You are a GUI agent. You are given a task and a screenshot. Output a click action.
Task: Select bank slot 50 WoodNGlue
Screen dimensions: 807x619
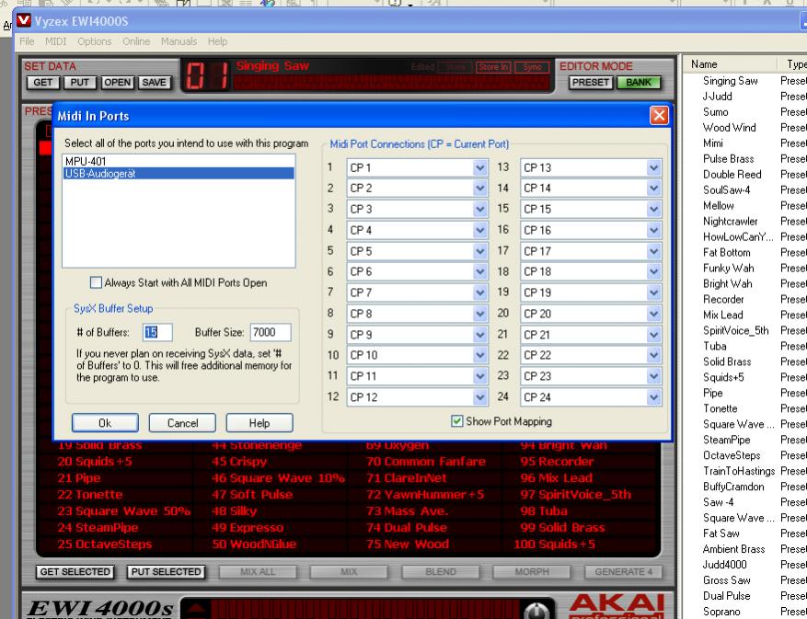pyautogui.click(x=254, y=544)
